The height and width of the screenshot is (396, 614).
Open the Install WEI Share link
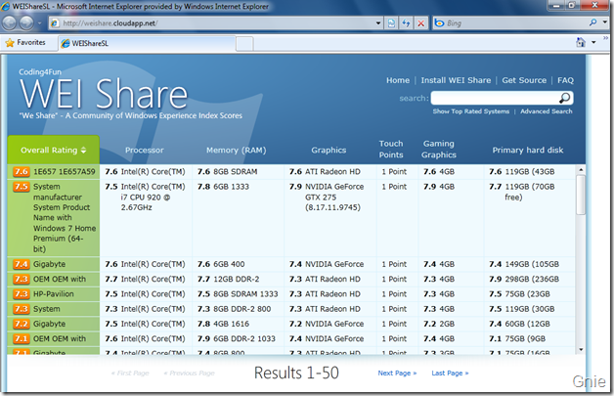456,80
